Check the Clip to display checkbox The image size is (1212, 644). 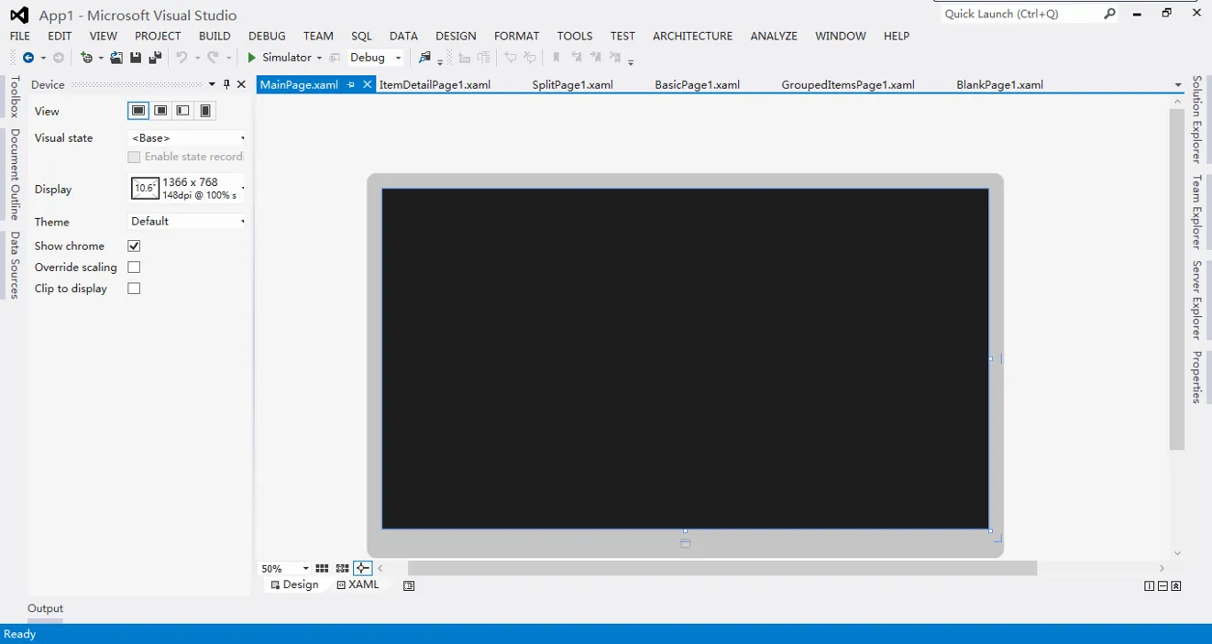coord(134,289)
